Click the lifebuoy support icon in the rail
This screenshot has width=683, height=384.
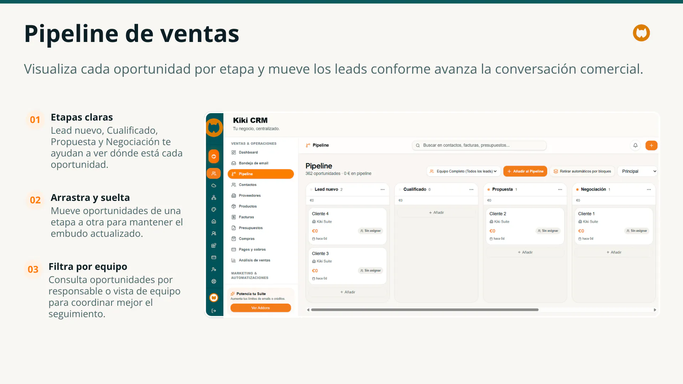214,281
